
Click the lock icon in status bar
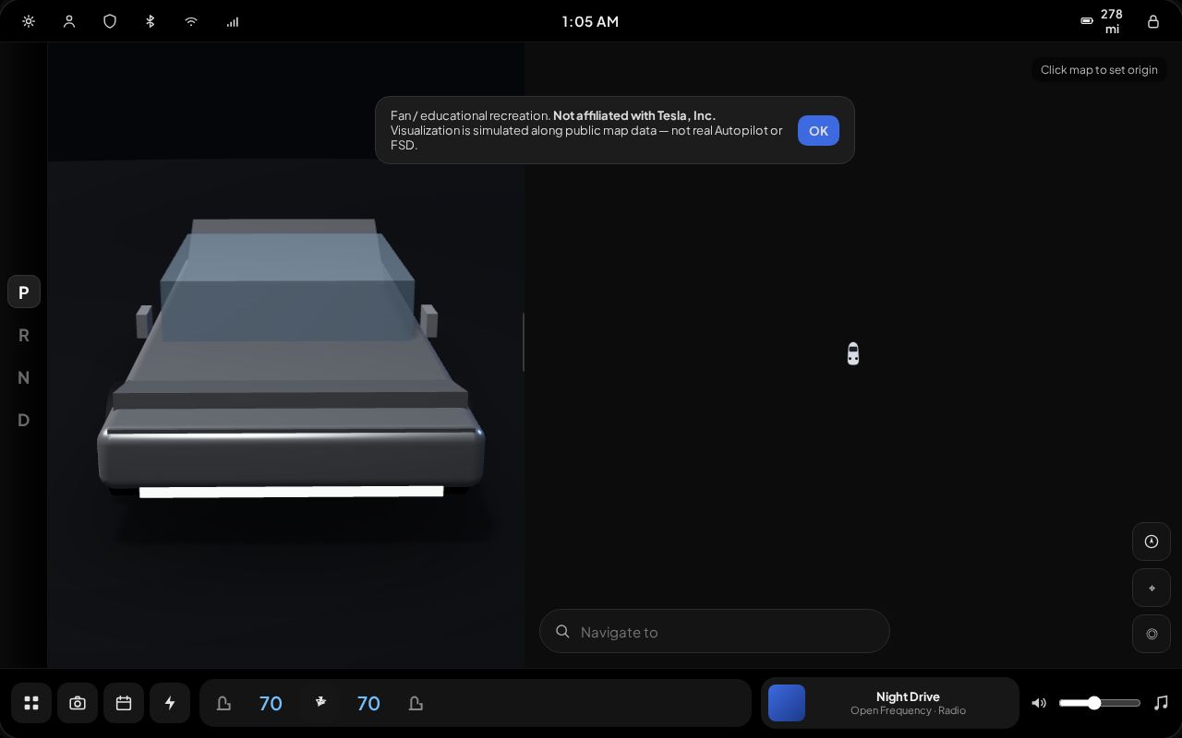tap(1153, 21)
